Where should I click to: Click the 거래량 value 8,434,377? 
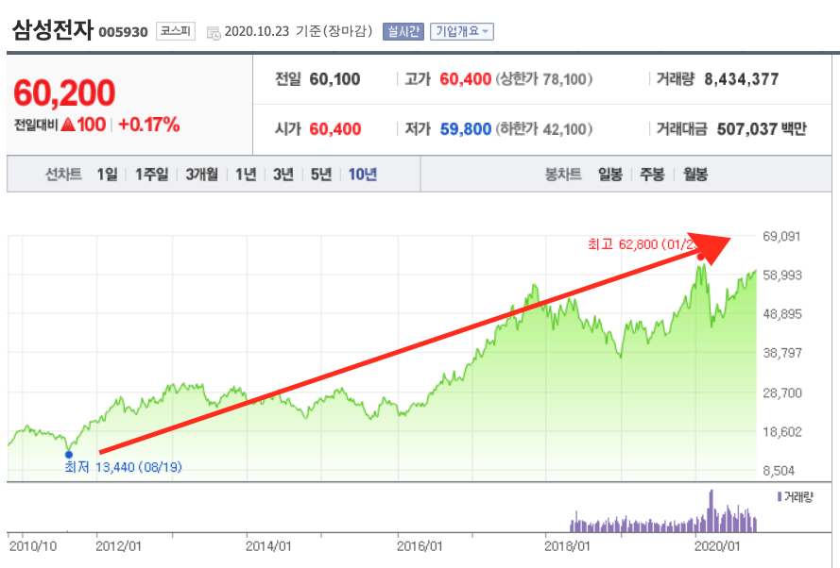click(742, 79)
